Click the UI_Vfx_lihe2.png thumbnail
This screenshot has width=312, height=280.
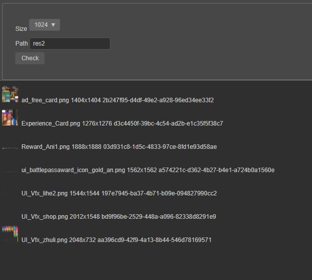point(10,193)
